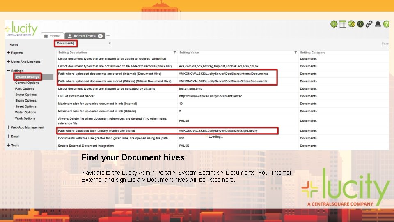The image size is (394, 222).
Task: Click FALSE for External Document Integration
Action: (184, 146)
